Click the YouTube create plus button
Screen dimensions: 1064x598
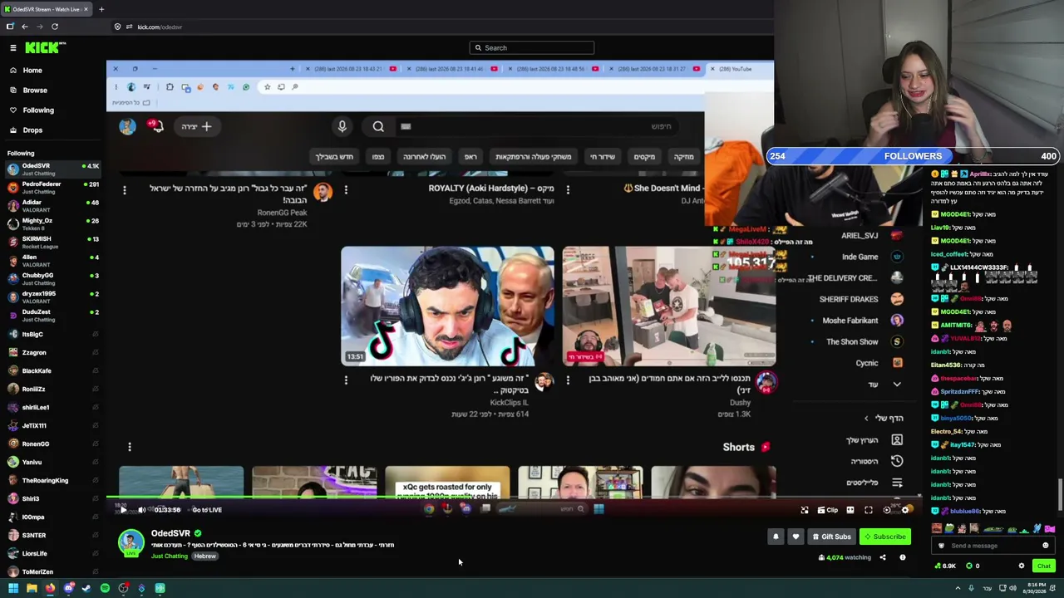(x=197, y=126)
